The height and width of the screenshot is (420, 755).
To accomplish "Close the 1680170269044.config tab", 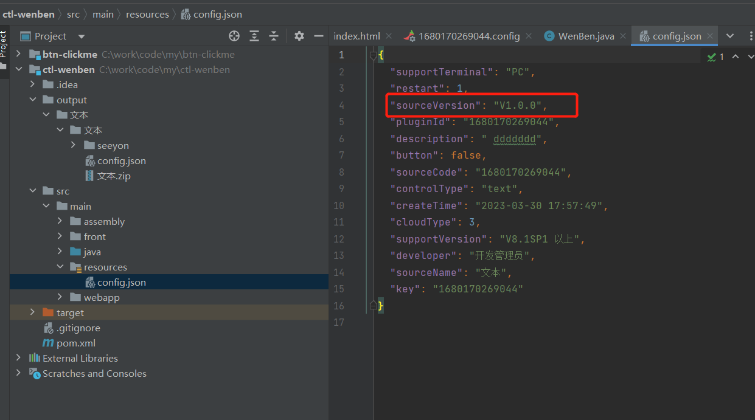I will (x=529, y=36).
